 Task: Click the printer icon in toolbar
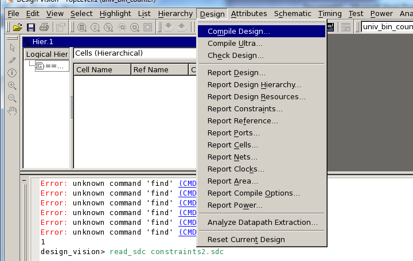coord(44,27)
